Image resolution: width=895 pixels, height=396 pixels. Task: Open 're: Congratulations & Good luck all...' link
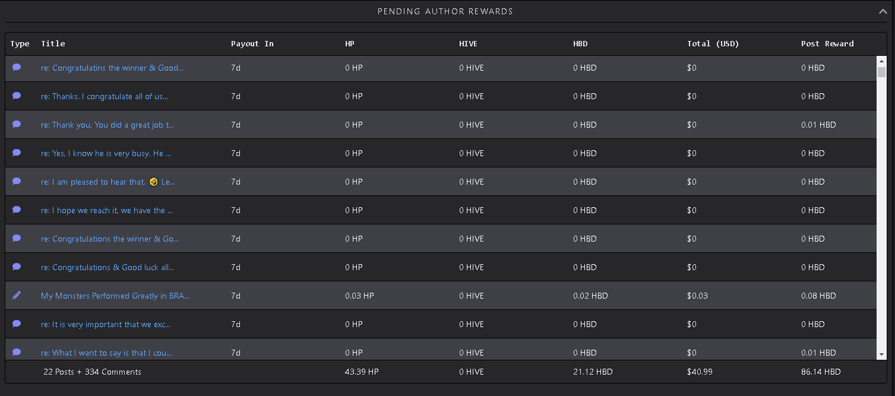point(107,267)
